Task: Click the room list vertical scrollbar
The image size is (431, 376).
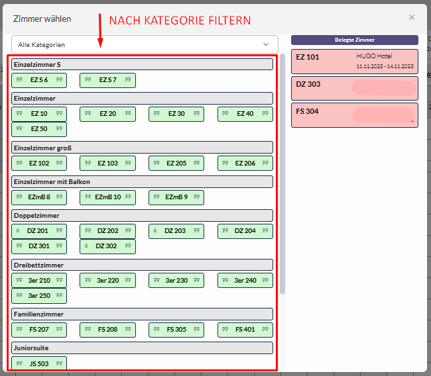Action: [283, 172]
